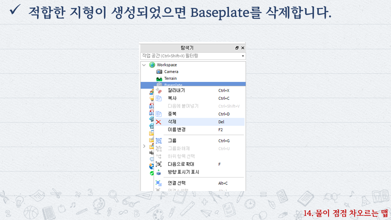The height and width of the screenshot is (220, 391).
Task: Expand the collapsed service node chevron
Action: [x=144, y=146]
